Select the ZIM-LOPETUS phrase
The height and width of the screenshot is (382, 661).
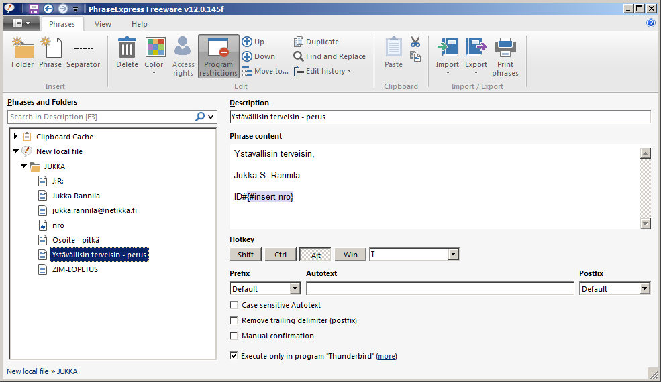point(75,269)
